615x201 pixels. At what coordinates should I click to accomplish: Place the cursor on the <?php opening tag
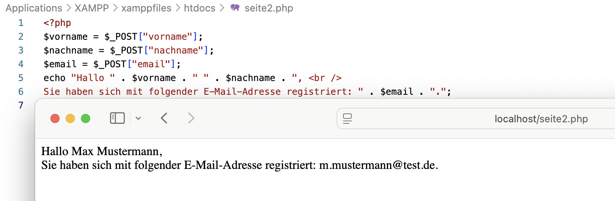(57, 23)
